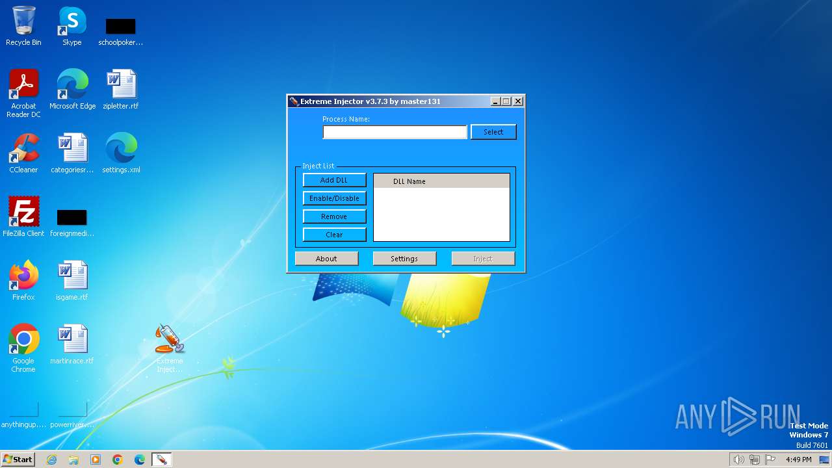Click the 4:49 PM taskbar clock
This screenshot has width=832, height=468.
(798, 460)
